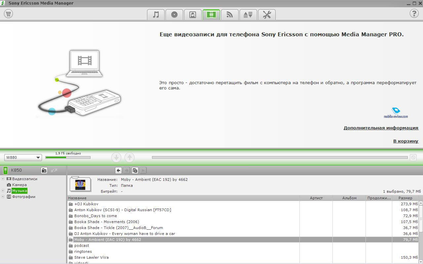Switch to the Photos portrait tab
This screenshot has height=264, width=423.
pyautogui.click(x=193, y=15)
